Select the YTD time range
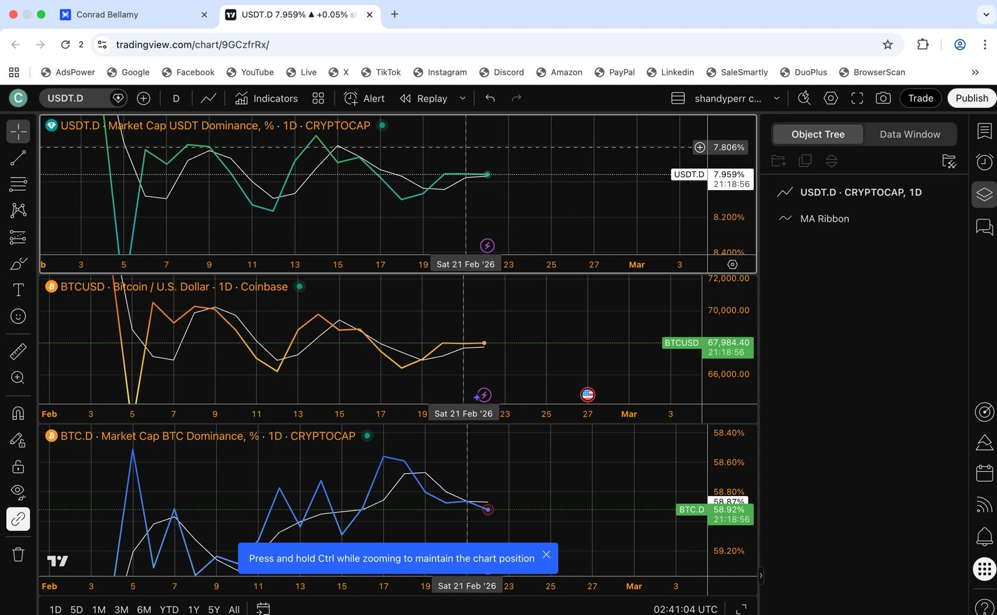Screen dimensions: 997x615 [x=169, y=609]
